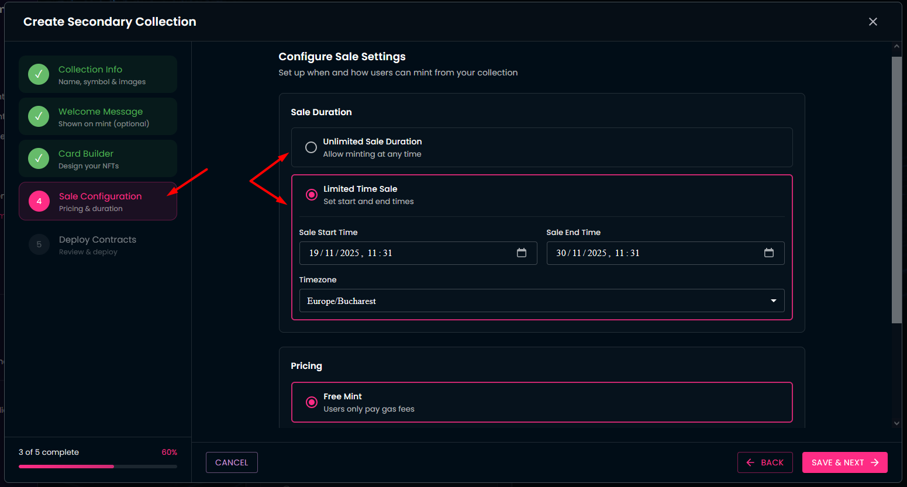Open the Sale Start Time calendar picker
This screenshot has height=487, width=907.
pyautogui.click(x=522, y=253)
